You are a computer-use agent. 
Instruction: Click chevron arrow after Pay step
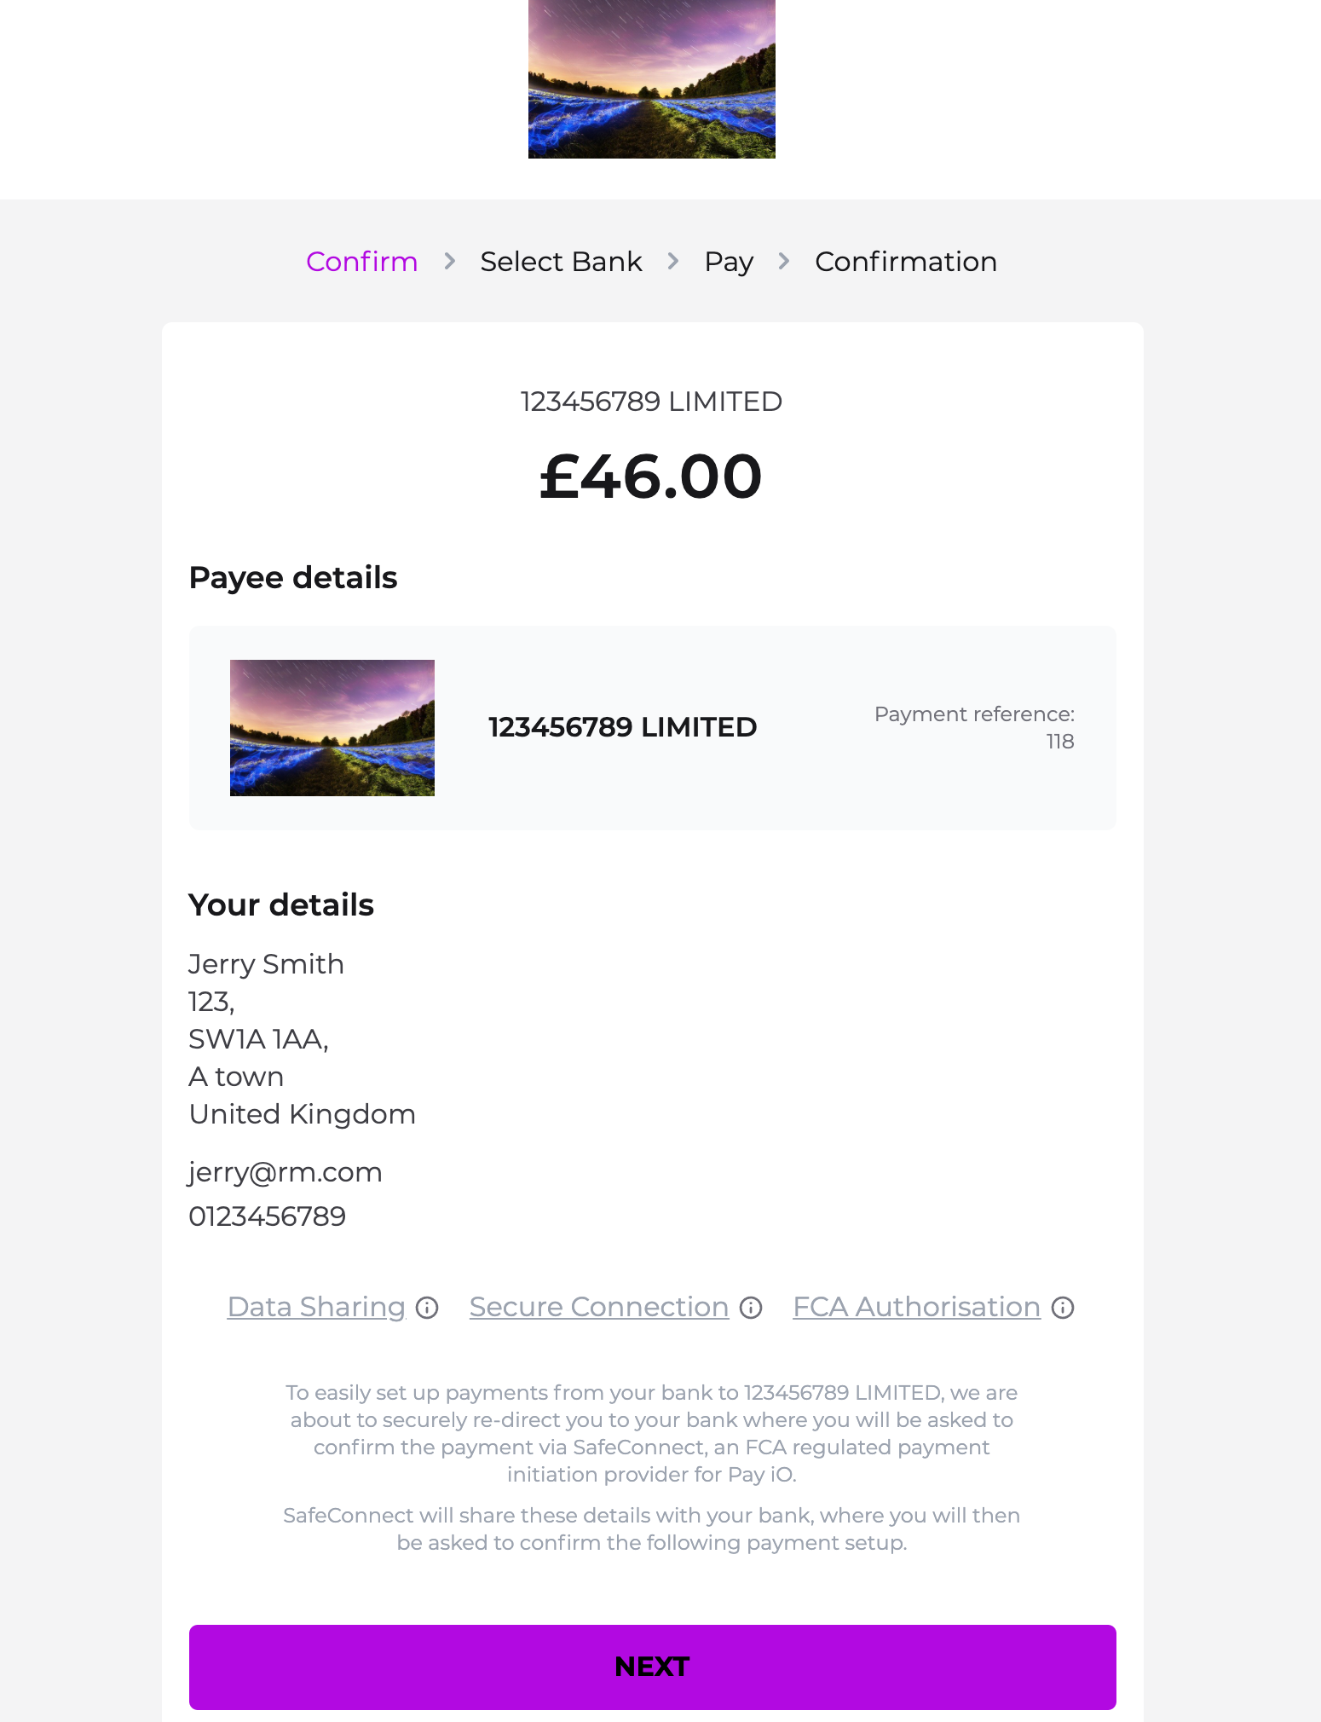(x=784, y=261)
